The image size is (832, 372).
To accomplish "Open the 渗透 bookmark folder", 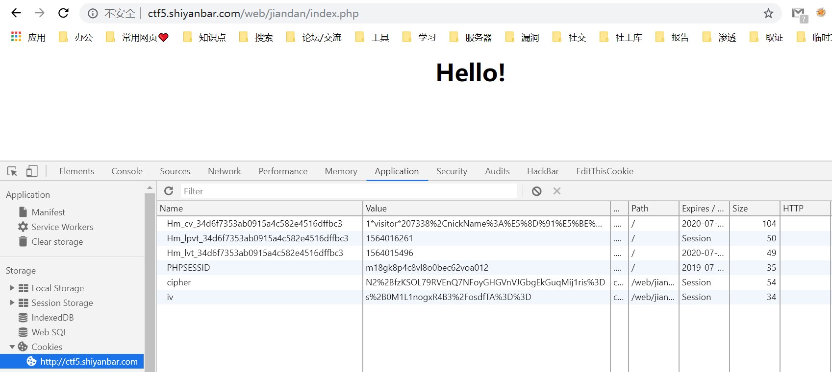I will pos(719,37).
